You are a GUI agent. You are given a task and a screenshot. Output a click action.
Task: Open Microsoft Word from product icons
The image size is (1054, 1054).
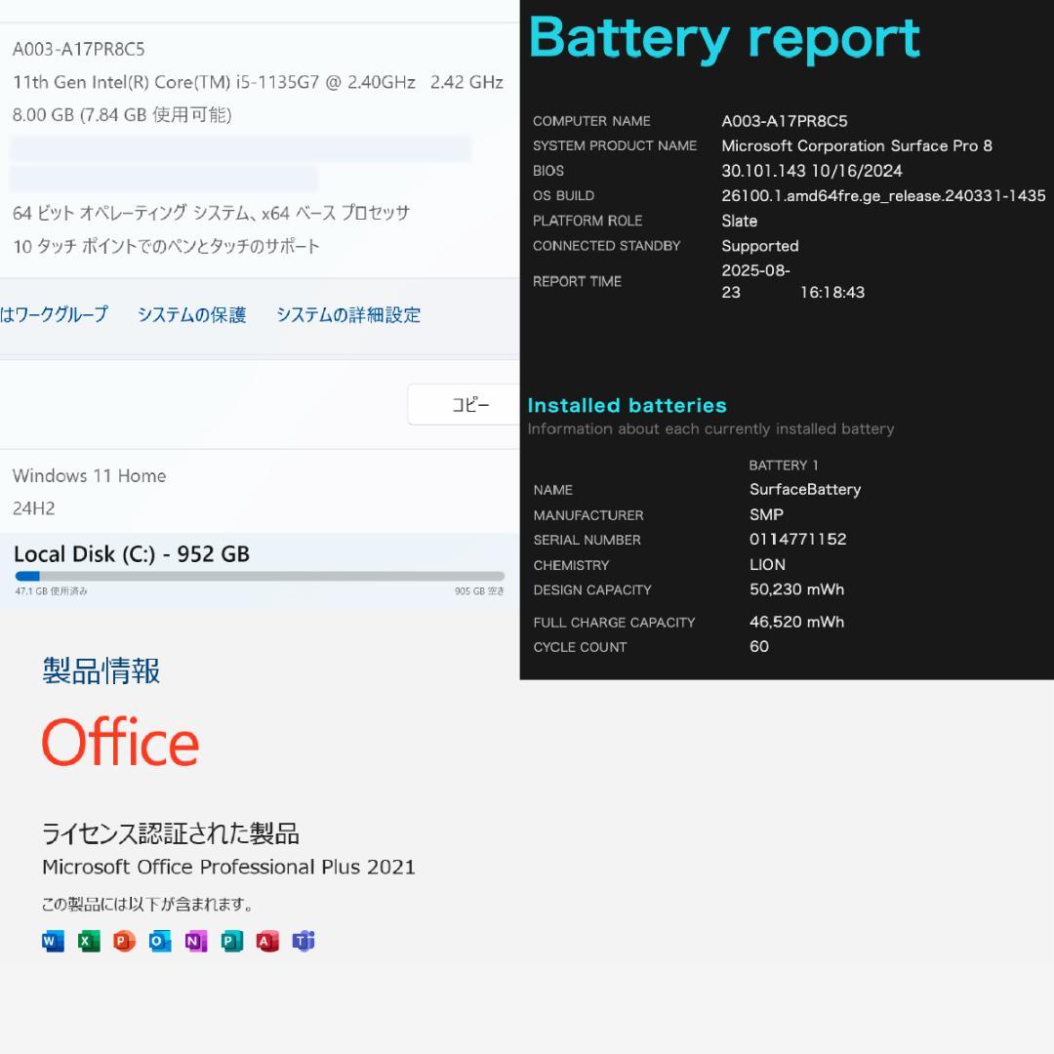tap(53, 941)
